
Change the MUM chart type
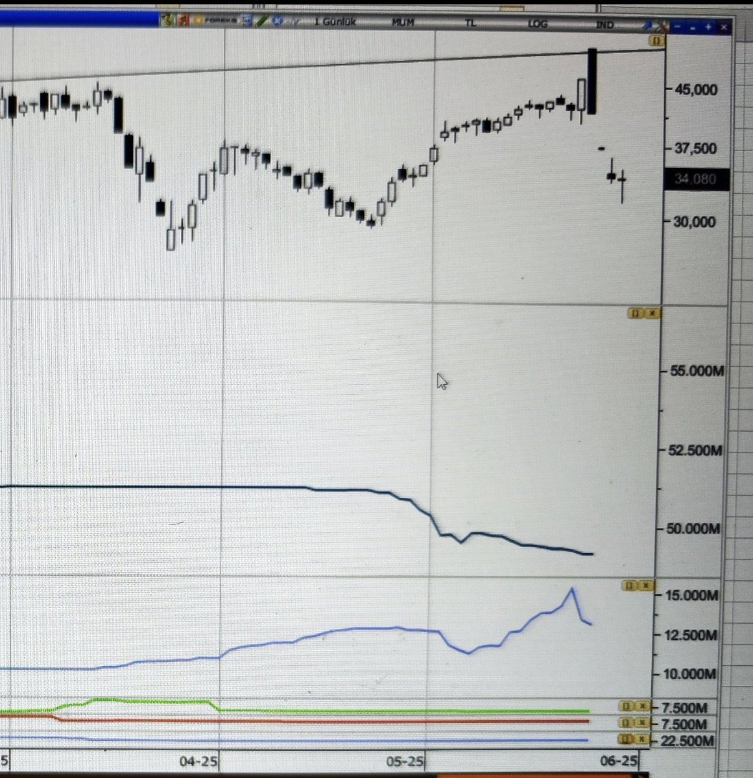click(x=403, y=23)
